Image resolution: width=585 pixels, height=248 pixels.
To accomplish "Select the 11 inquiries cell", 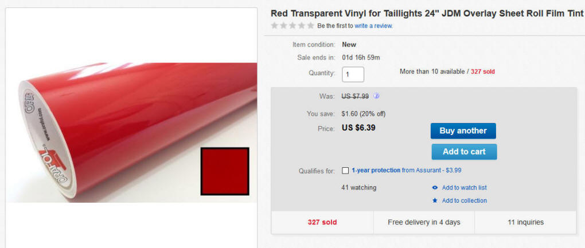I will pyautogui.click(x=525, y=222).
